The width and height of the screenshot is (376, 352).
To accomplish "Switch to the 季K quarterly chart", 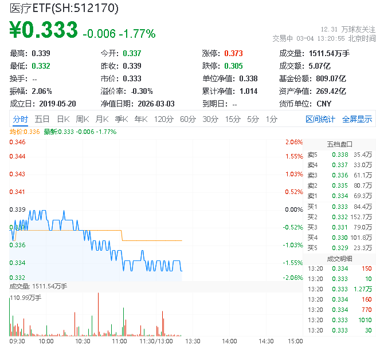I will [x=121, y=119].
